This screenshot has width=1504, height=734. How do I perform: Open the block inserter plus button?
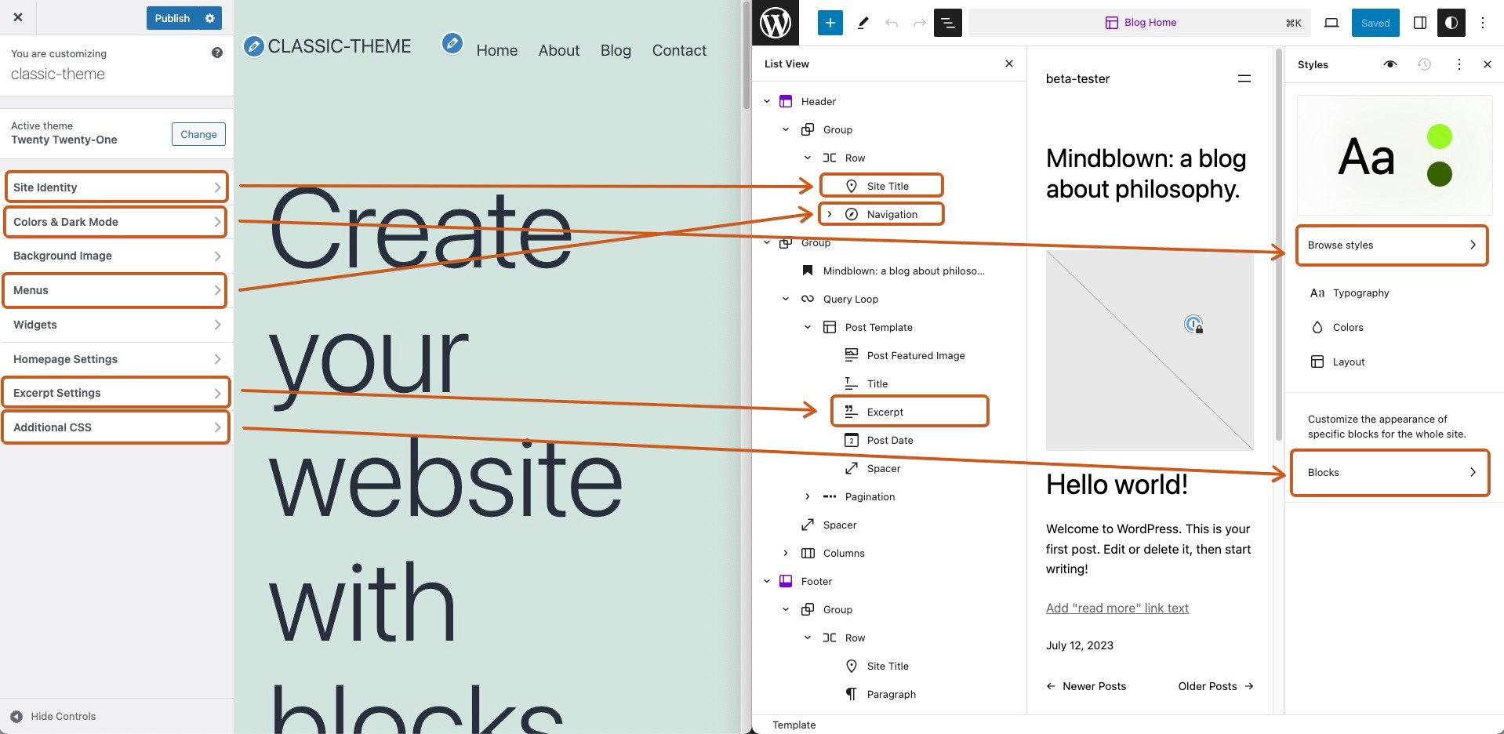830,23
